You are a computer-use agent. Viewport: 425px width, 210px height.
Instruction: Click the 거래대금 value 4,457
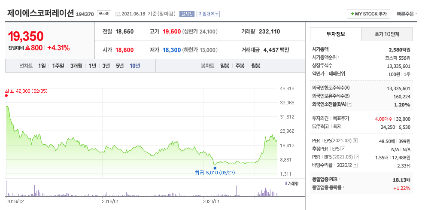point(271,50)
